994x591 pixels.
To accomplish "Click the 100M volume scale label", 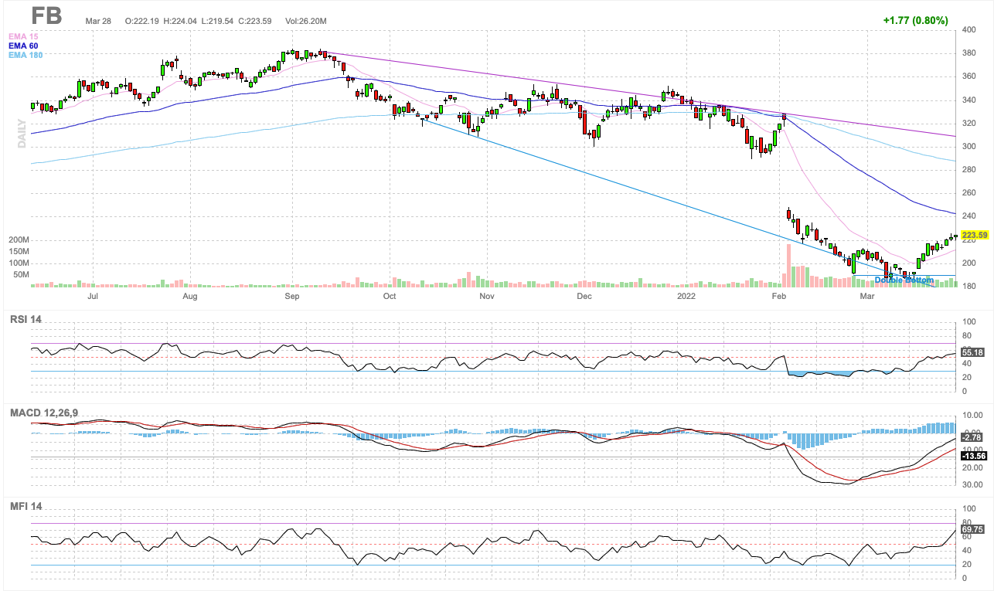I will (x=19, y=263).
